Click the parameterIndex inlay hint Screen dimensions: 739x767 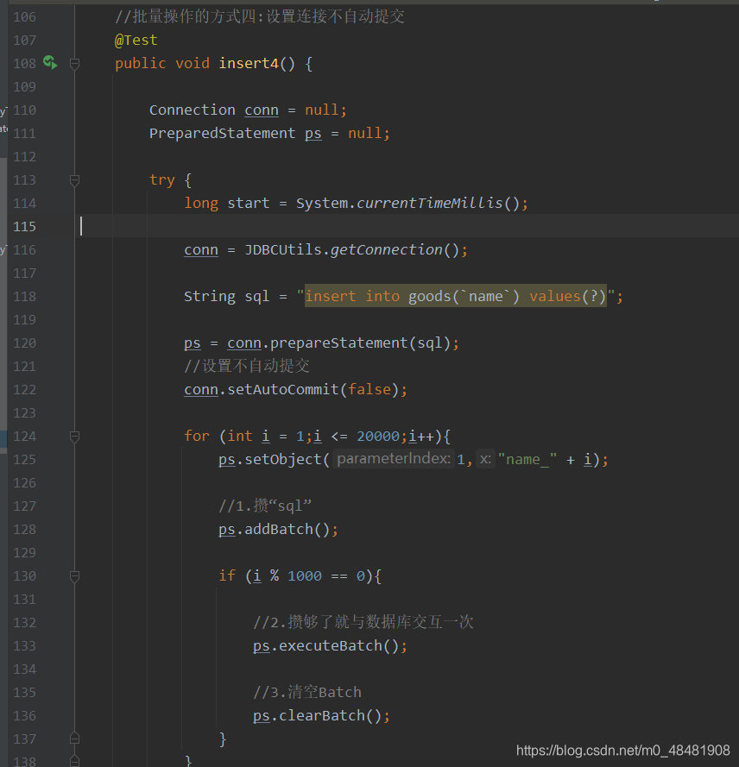point(394,459)
